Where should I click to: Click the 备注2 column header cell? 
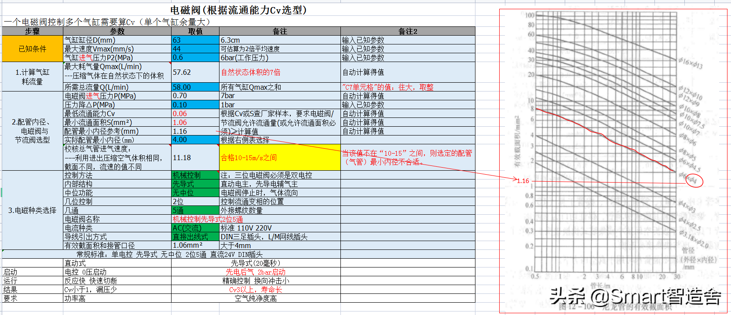[407, 31]
